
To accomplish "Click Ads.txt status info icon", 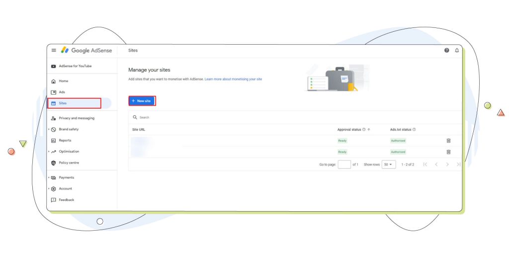I will 414,129.
